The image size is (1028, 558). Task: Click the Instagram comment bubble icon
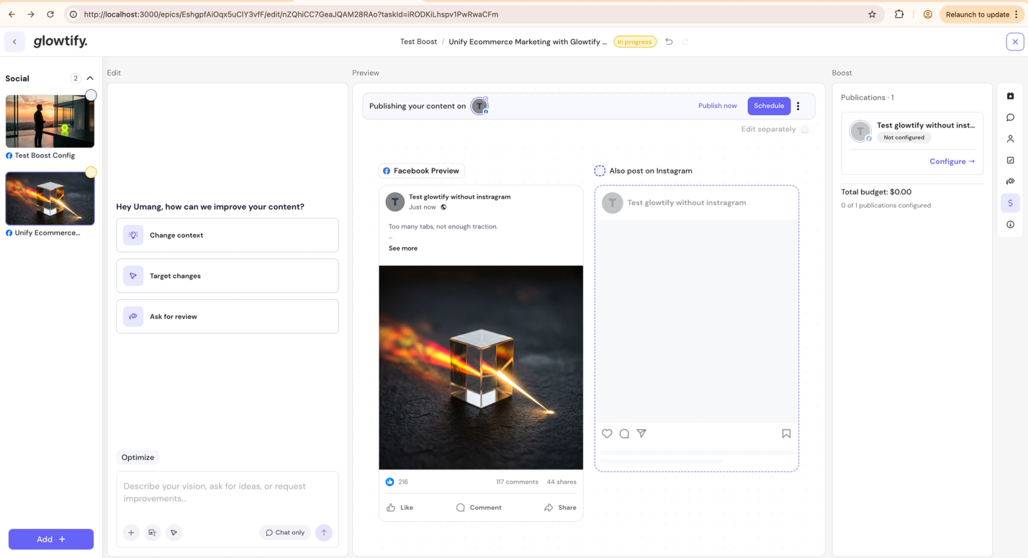click(x=624, y=433)
